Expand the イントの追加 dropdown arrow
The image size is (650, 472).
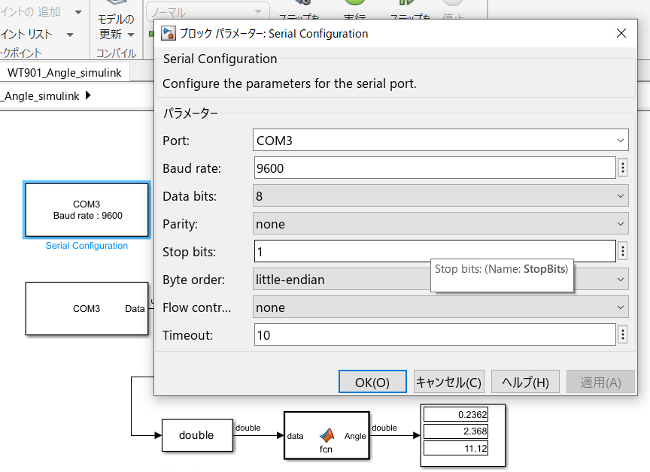[x=78, y=12]
